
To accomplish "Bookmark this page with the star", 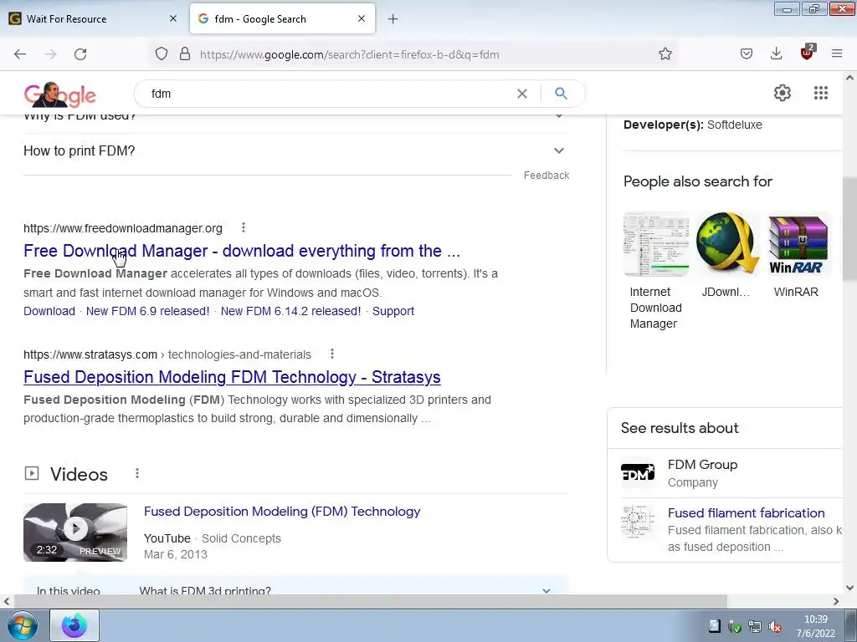I will tap(665, 54).
